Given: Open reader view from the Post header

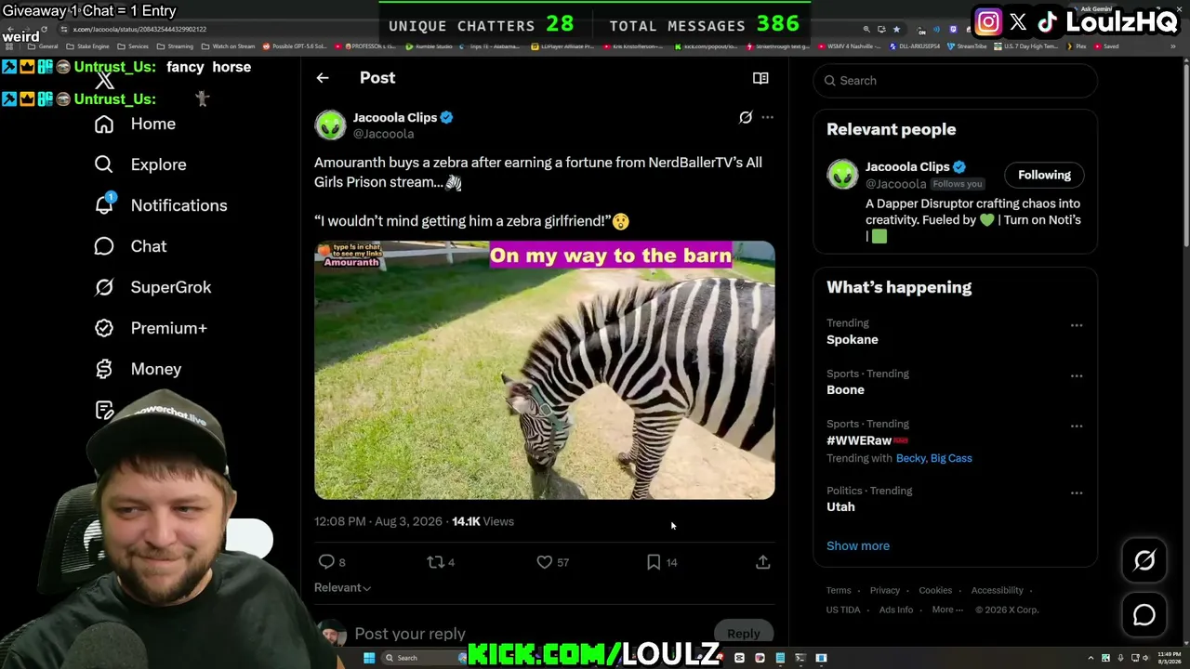Looking at the screenshot, I should [760, 78].
